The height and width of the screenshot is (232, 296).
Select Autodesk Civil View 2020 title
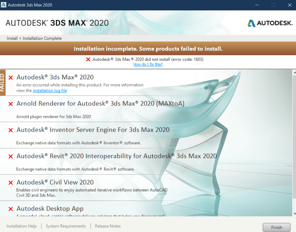pyautogui.click(x=55, y=182)
